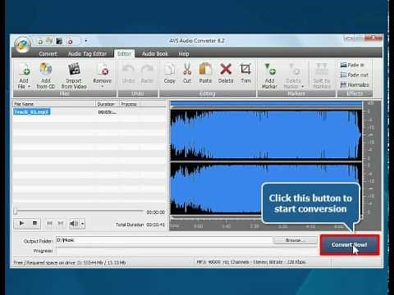Expand the Add File dropdown arrow

29,87
